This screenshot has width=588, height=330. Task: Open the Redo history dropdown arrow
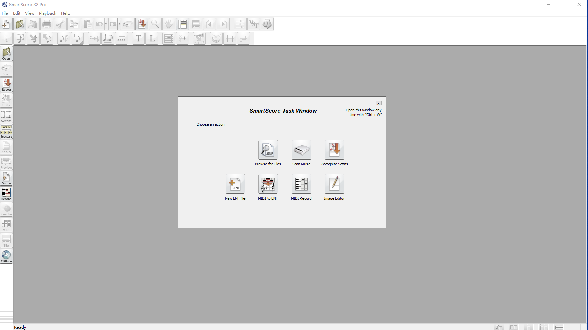point(119,24)
